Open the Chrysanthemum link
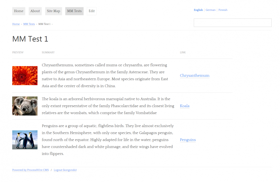Image resolution: width=280 pixels, height=182 pixels. (x=195, y=76)
